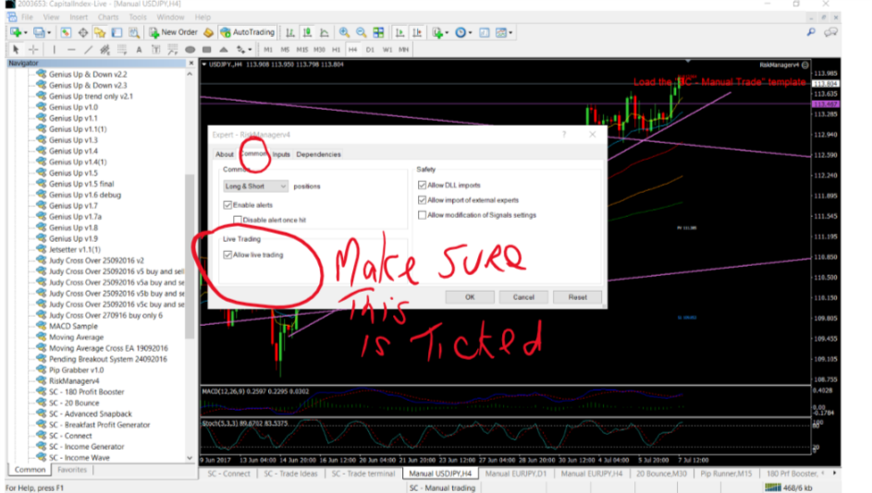
Task: Untick the Allow live trading checkbox
Action: pos(228,255)
